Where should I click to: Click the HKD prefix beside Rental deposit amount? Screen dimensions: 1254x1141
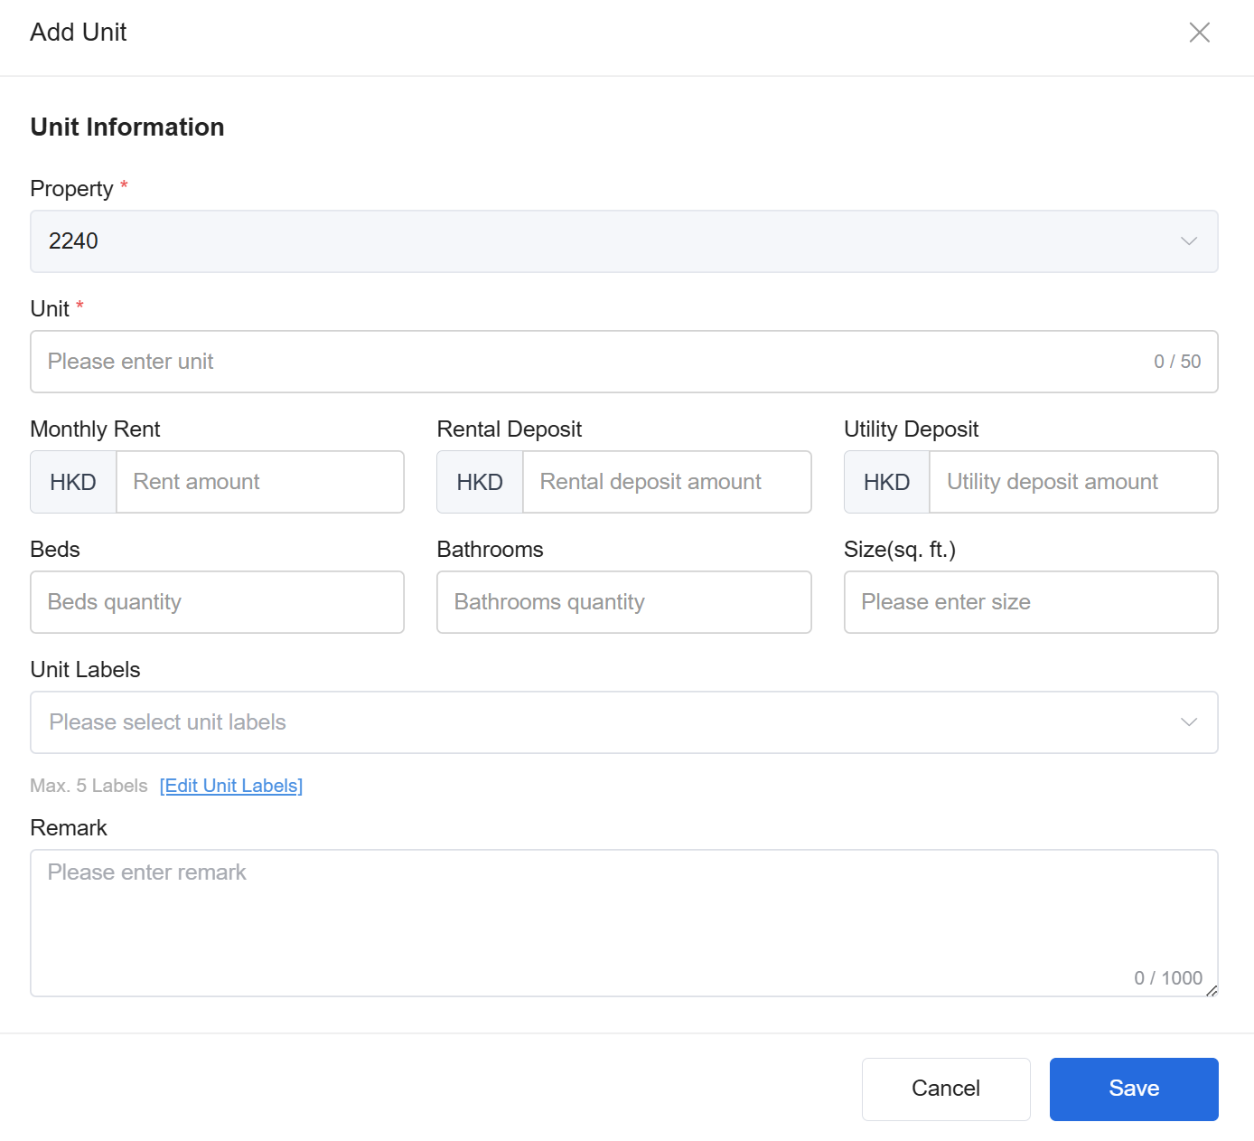click(480, 482)
